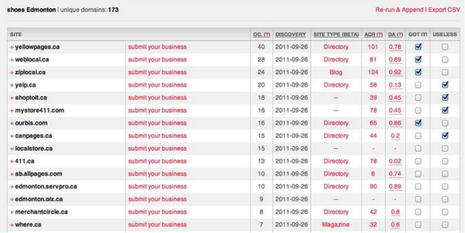Sort by the SITE TYPE (BETA) header
Viewport: 465px width, 233px height.
click(336, 34)
